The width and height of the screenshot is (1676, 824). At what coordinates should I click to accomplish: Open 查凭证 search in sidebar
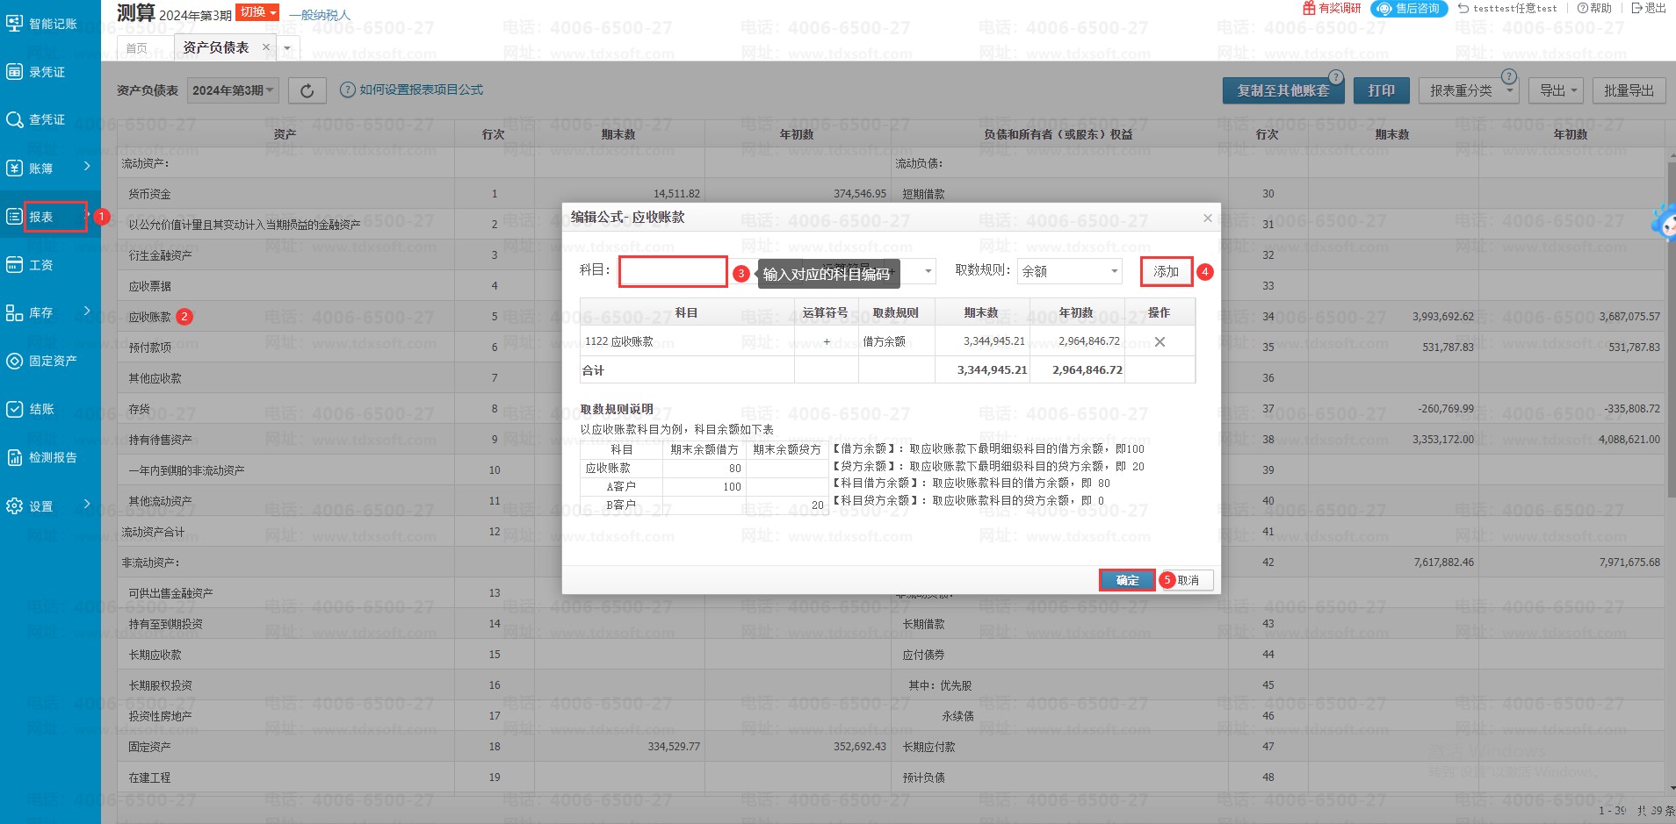47,120
